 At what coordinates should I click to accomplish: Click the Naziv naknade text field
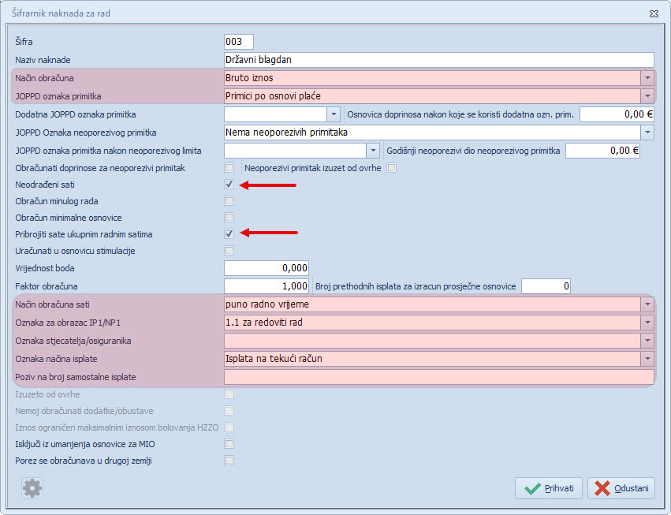pyautogui.click(x=438, y=60)
